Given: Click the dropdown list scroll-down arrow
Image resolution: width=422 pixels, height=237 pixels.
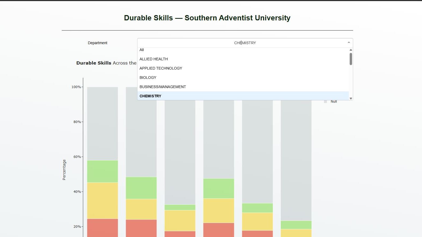Looking at the screenshot, I should (351, 98).
